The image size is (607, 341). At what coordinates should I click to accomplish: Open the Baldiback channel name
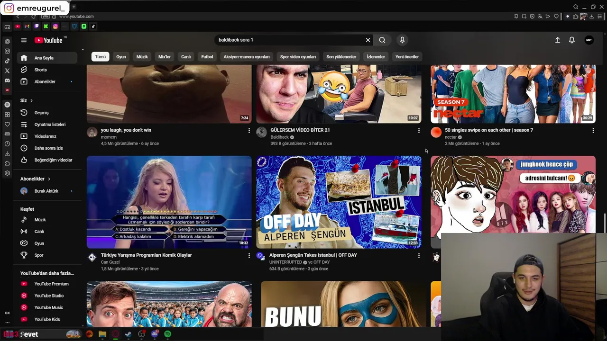click(279, 137)
